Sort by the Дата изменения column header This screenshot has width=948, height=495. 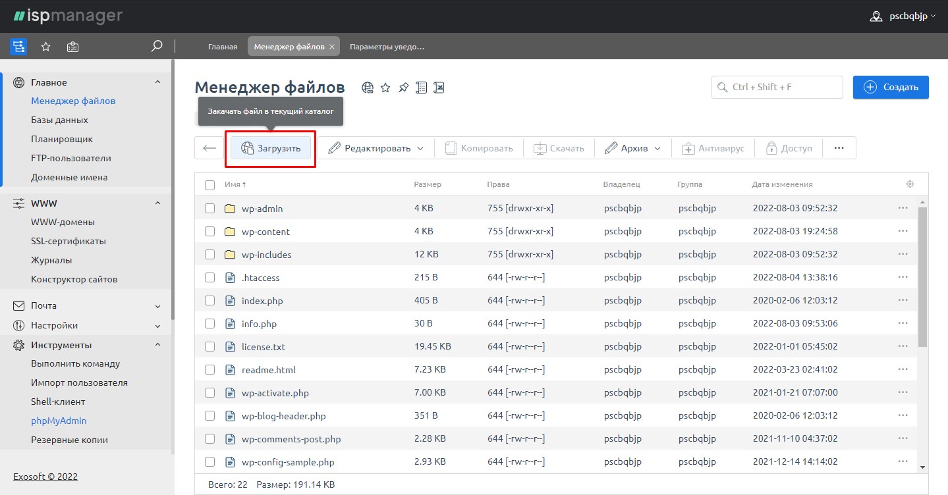point(782,185)
